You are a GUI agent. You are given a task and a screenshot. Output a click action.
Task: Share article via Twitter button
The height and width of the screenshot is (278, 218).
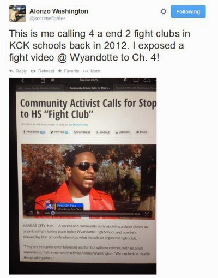(59, 132)
